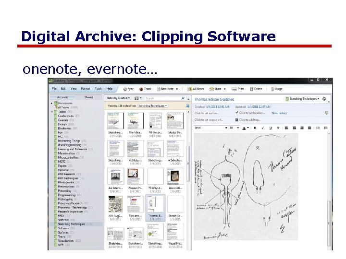Click the icon at right of note info row
Viewport: 346px width, 259px height.
click(x=326, y=113)
